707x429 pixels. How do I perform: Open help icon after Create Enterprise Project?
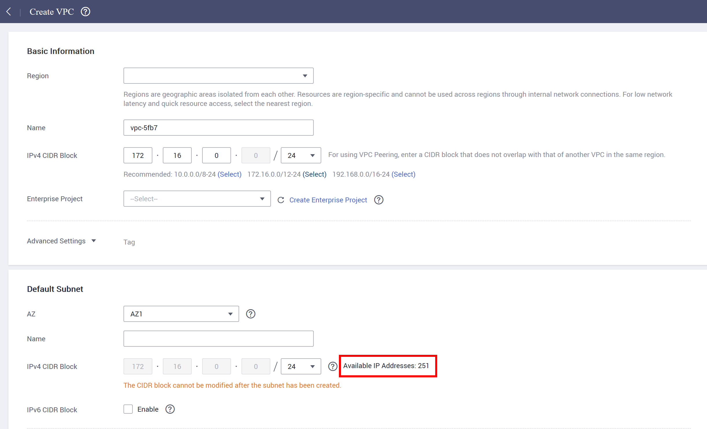[x=379, y=200]
